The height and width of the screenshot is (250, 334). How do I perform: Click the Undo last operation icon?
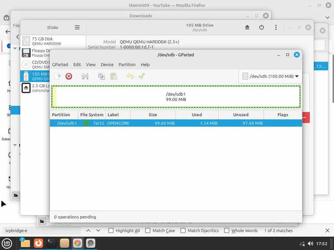point(130,76)
